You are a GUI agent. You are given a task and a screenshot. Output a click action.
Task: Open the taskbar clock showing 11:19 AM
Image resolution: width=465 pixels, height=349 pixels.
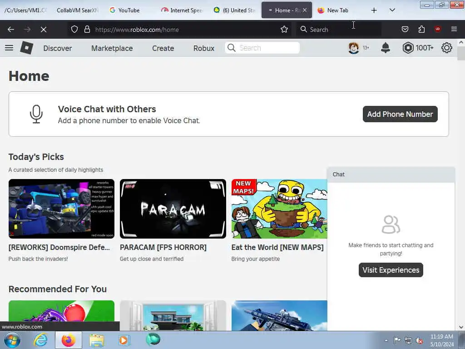coord(441,340)
